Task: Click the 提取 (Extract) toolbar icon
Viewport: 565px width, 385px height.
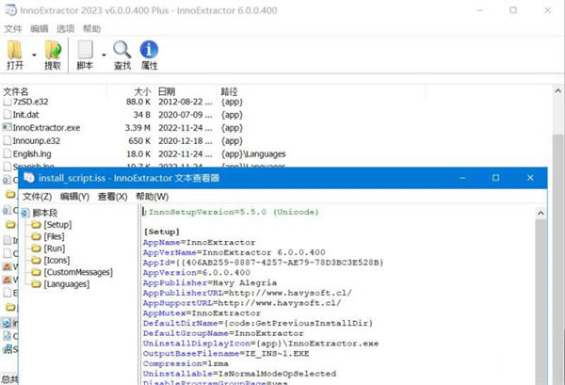Action: (53, 51)
